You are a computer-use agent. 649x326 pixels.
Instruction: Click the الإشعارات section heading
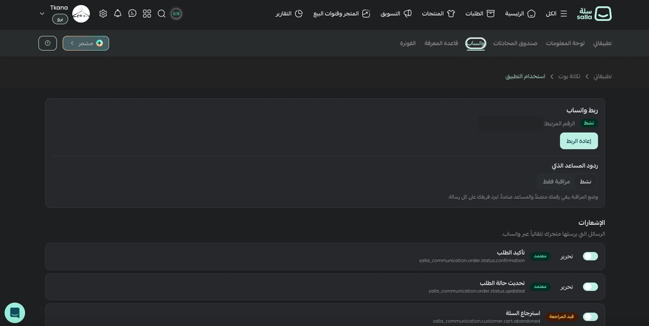point(591,223)
